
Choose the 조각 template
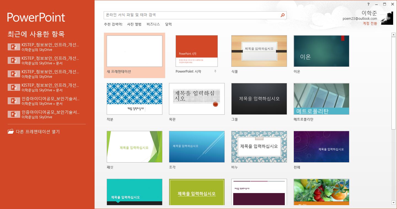click(197, 147)
